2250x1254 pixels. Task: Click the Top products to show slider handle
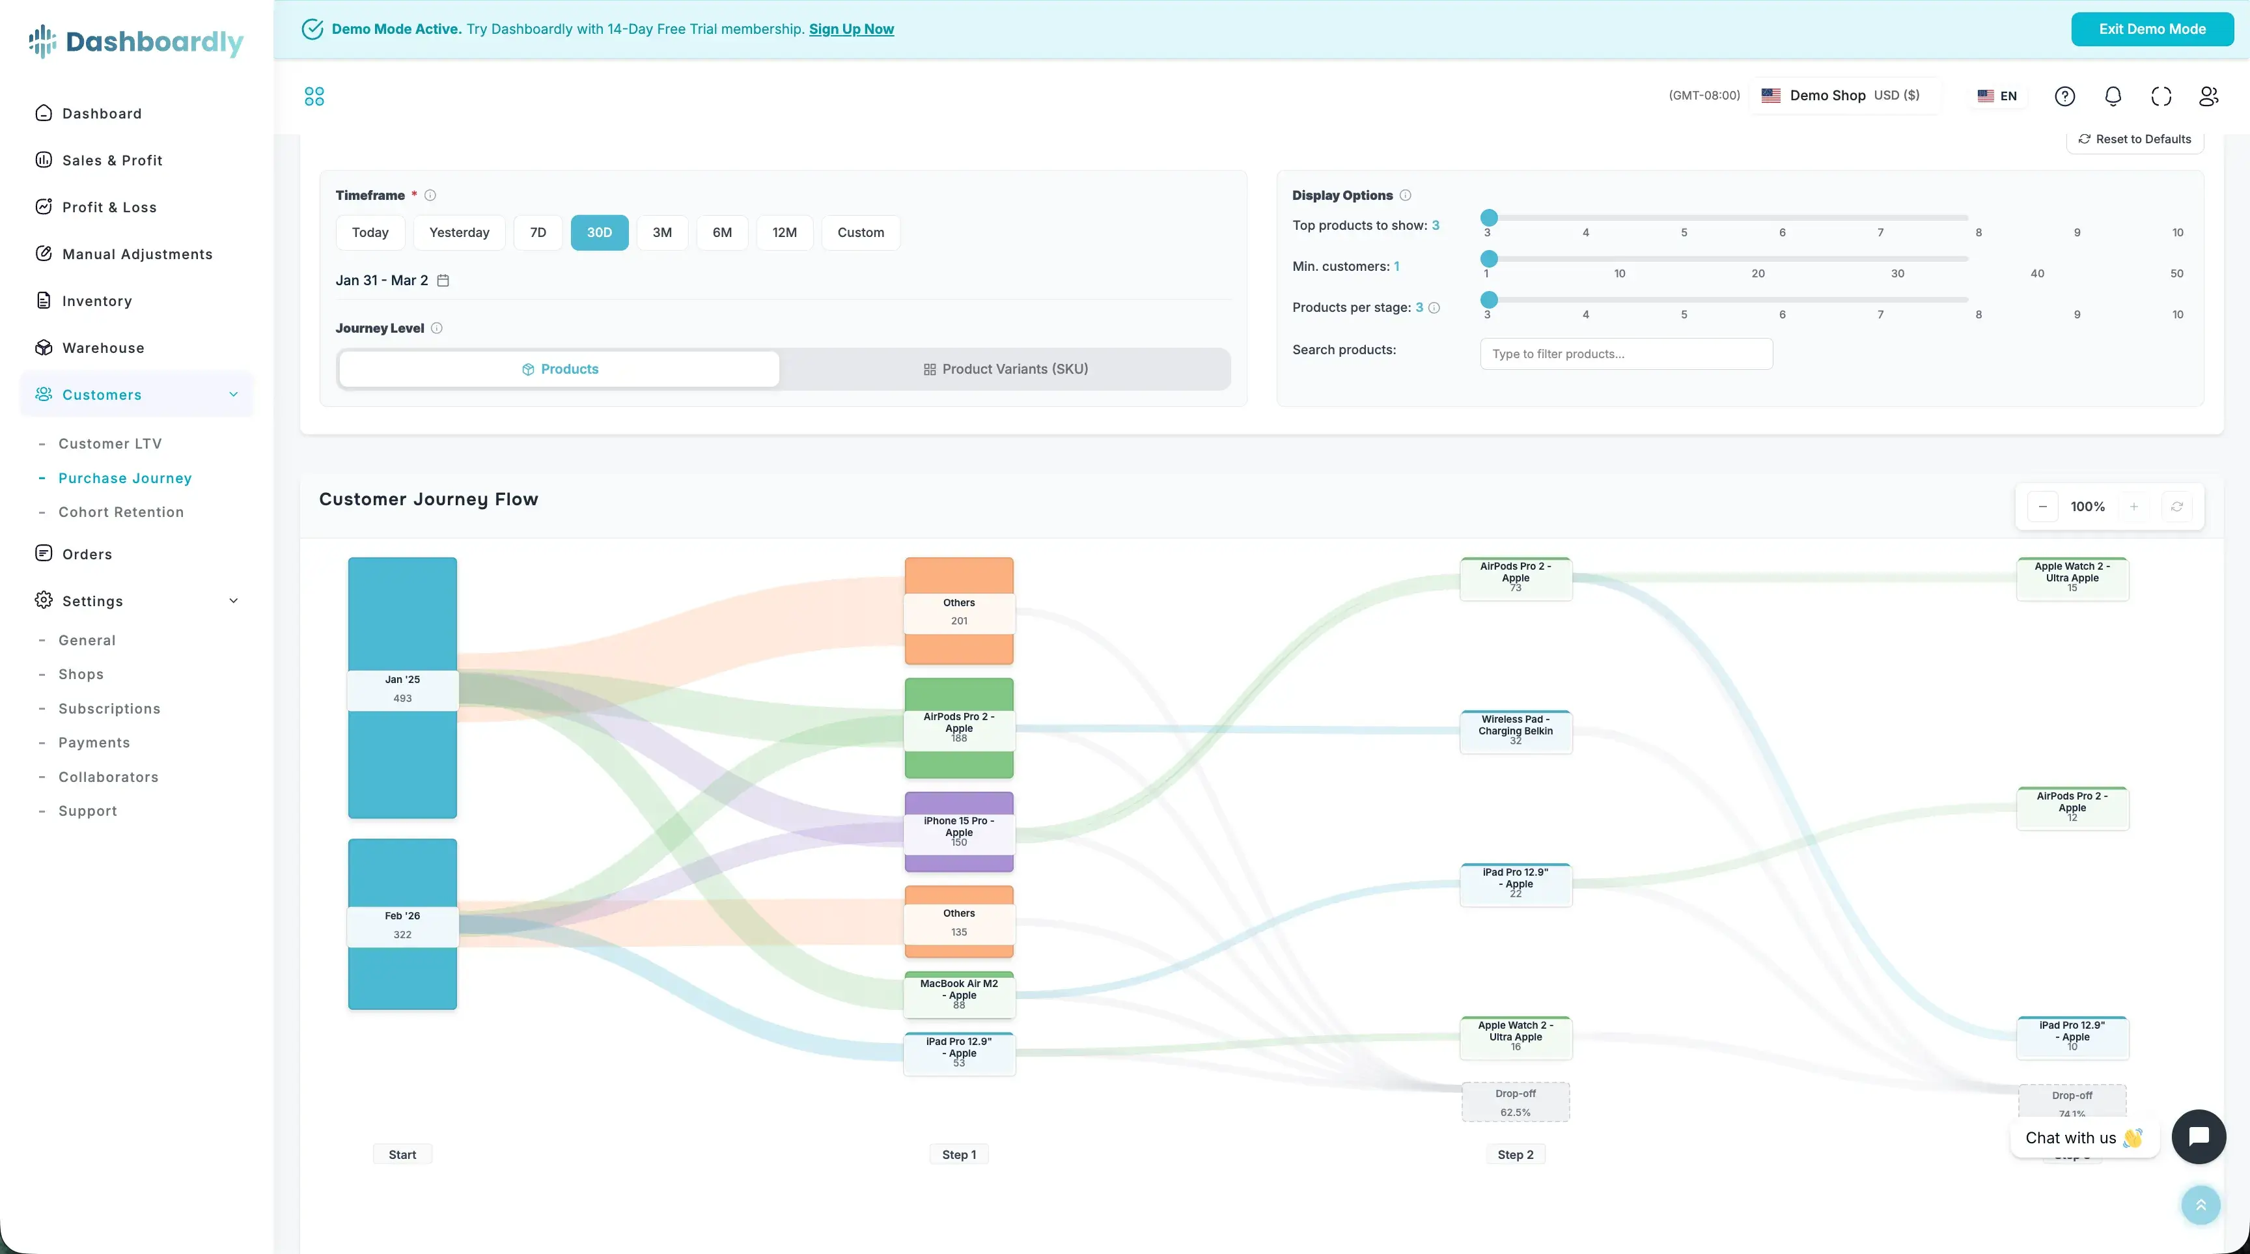[x=1489, y=217]
